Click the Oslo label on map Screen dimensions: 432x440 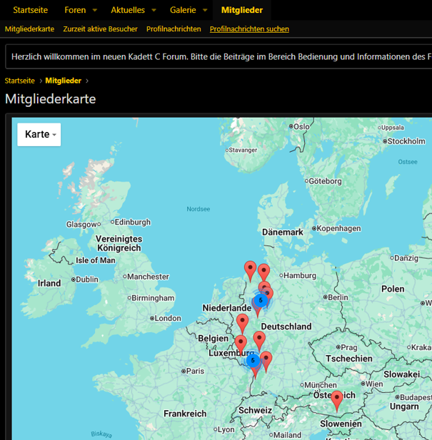click(x=301, y=126)
